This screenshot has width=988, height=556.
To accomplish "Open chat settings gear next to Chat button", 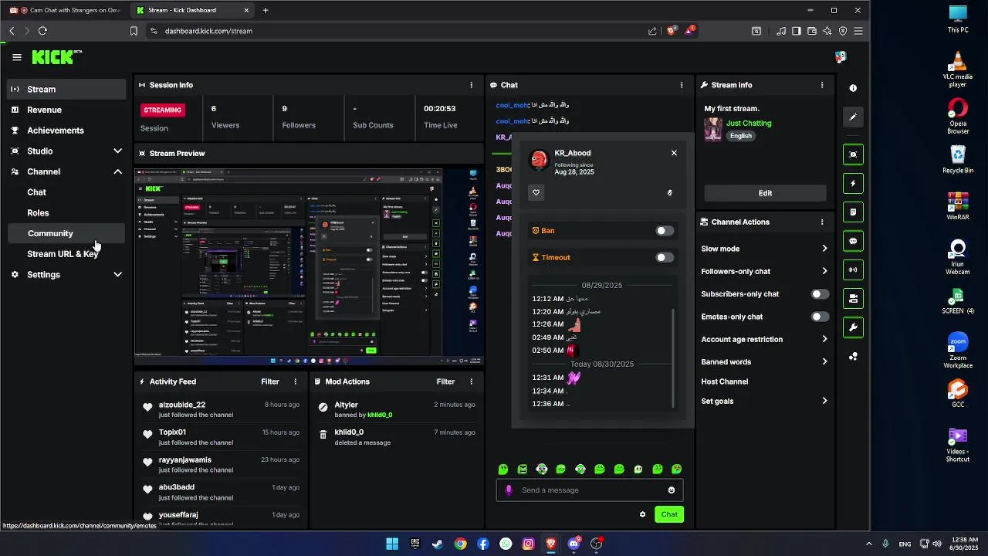I will pyautogui.click(x=642, y=514).
